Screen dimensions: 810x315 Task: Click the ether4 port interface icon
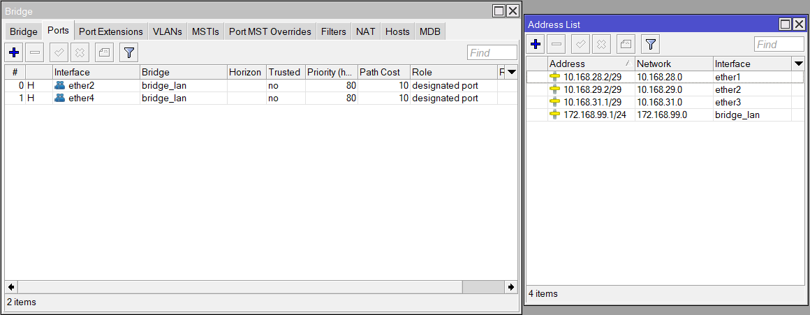click(60, 98)
